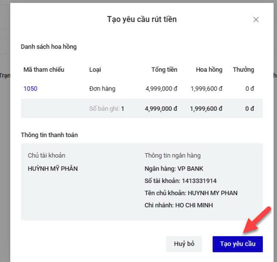The width and height of the screenshot is (277, 262).
Task: Select account holder HUỲNH MỸ PHÂN
Action: pos(53,168)
